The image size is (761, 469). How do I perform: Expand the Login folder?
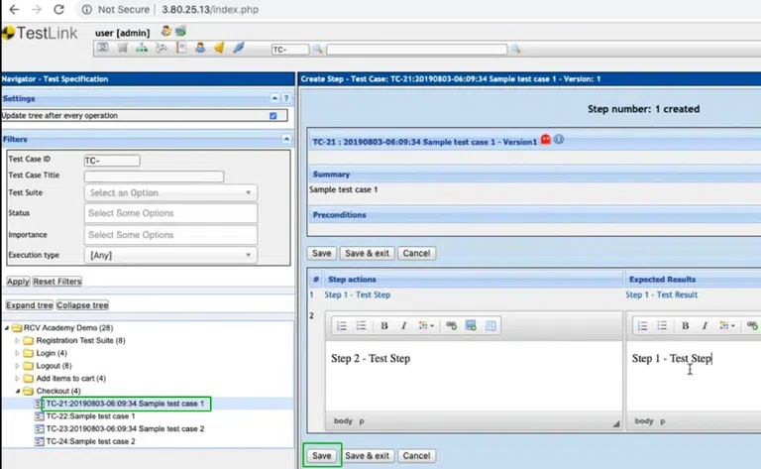click(x=18, y=353)
